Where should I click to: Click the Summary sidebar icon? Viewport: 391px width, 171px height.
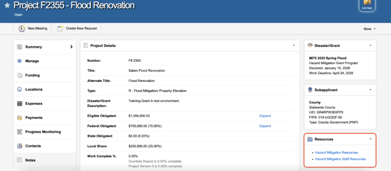coord(20,47)
